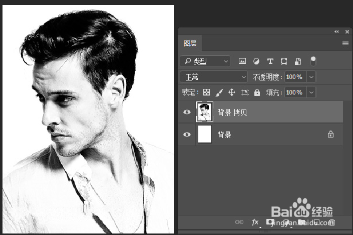This screenshot has height=235, width=353.
Task: Filter for type layers with the T icon
Action: click(x=270, y=61)
